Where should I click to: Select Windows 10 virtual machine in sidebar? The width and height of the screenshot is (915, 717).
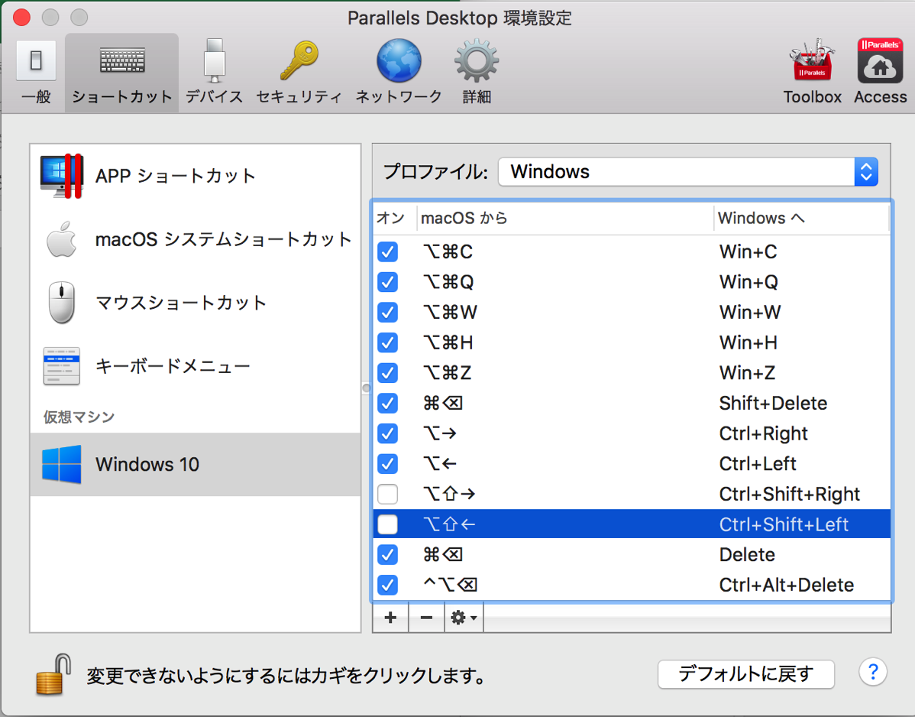click(196, 464)
